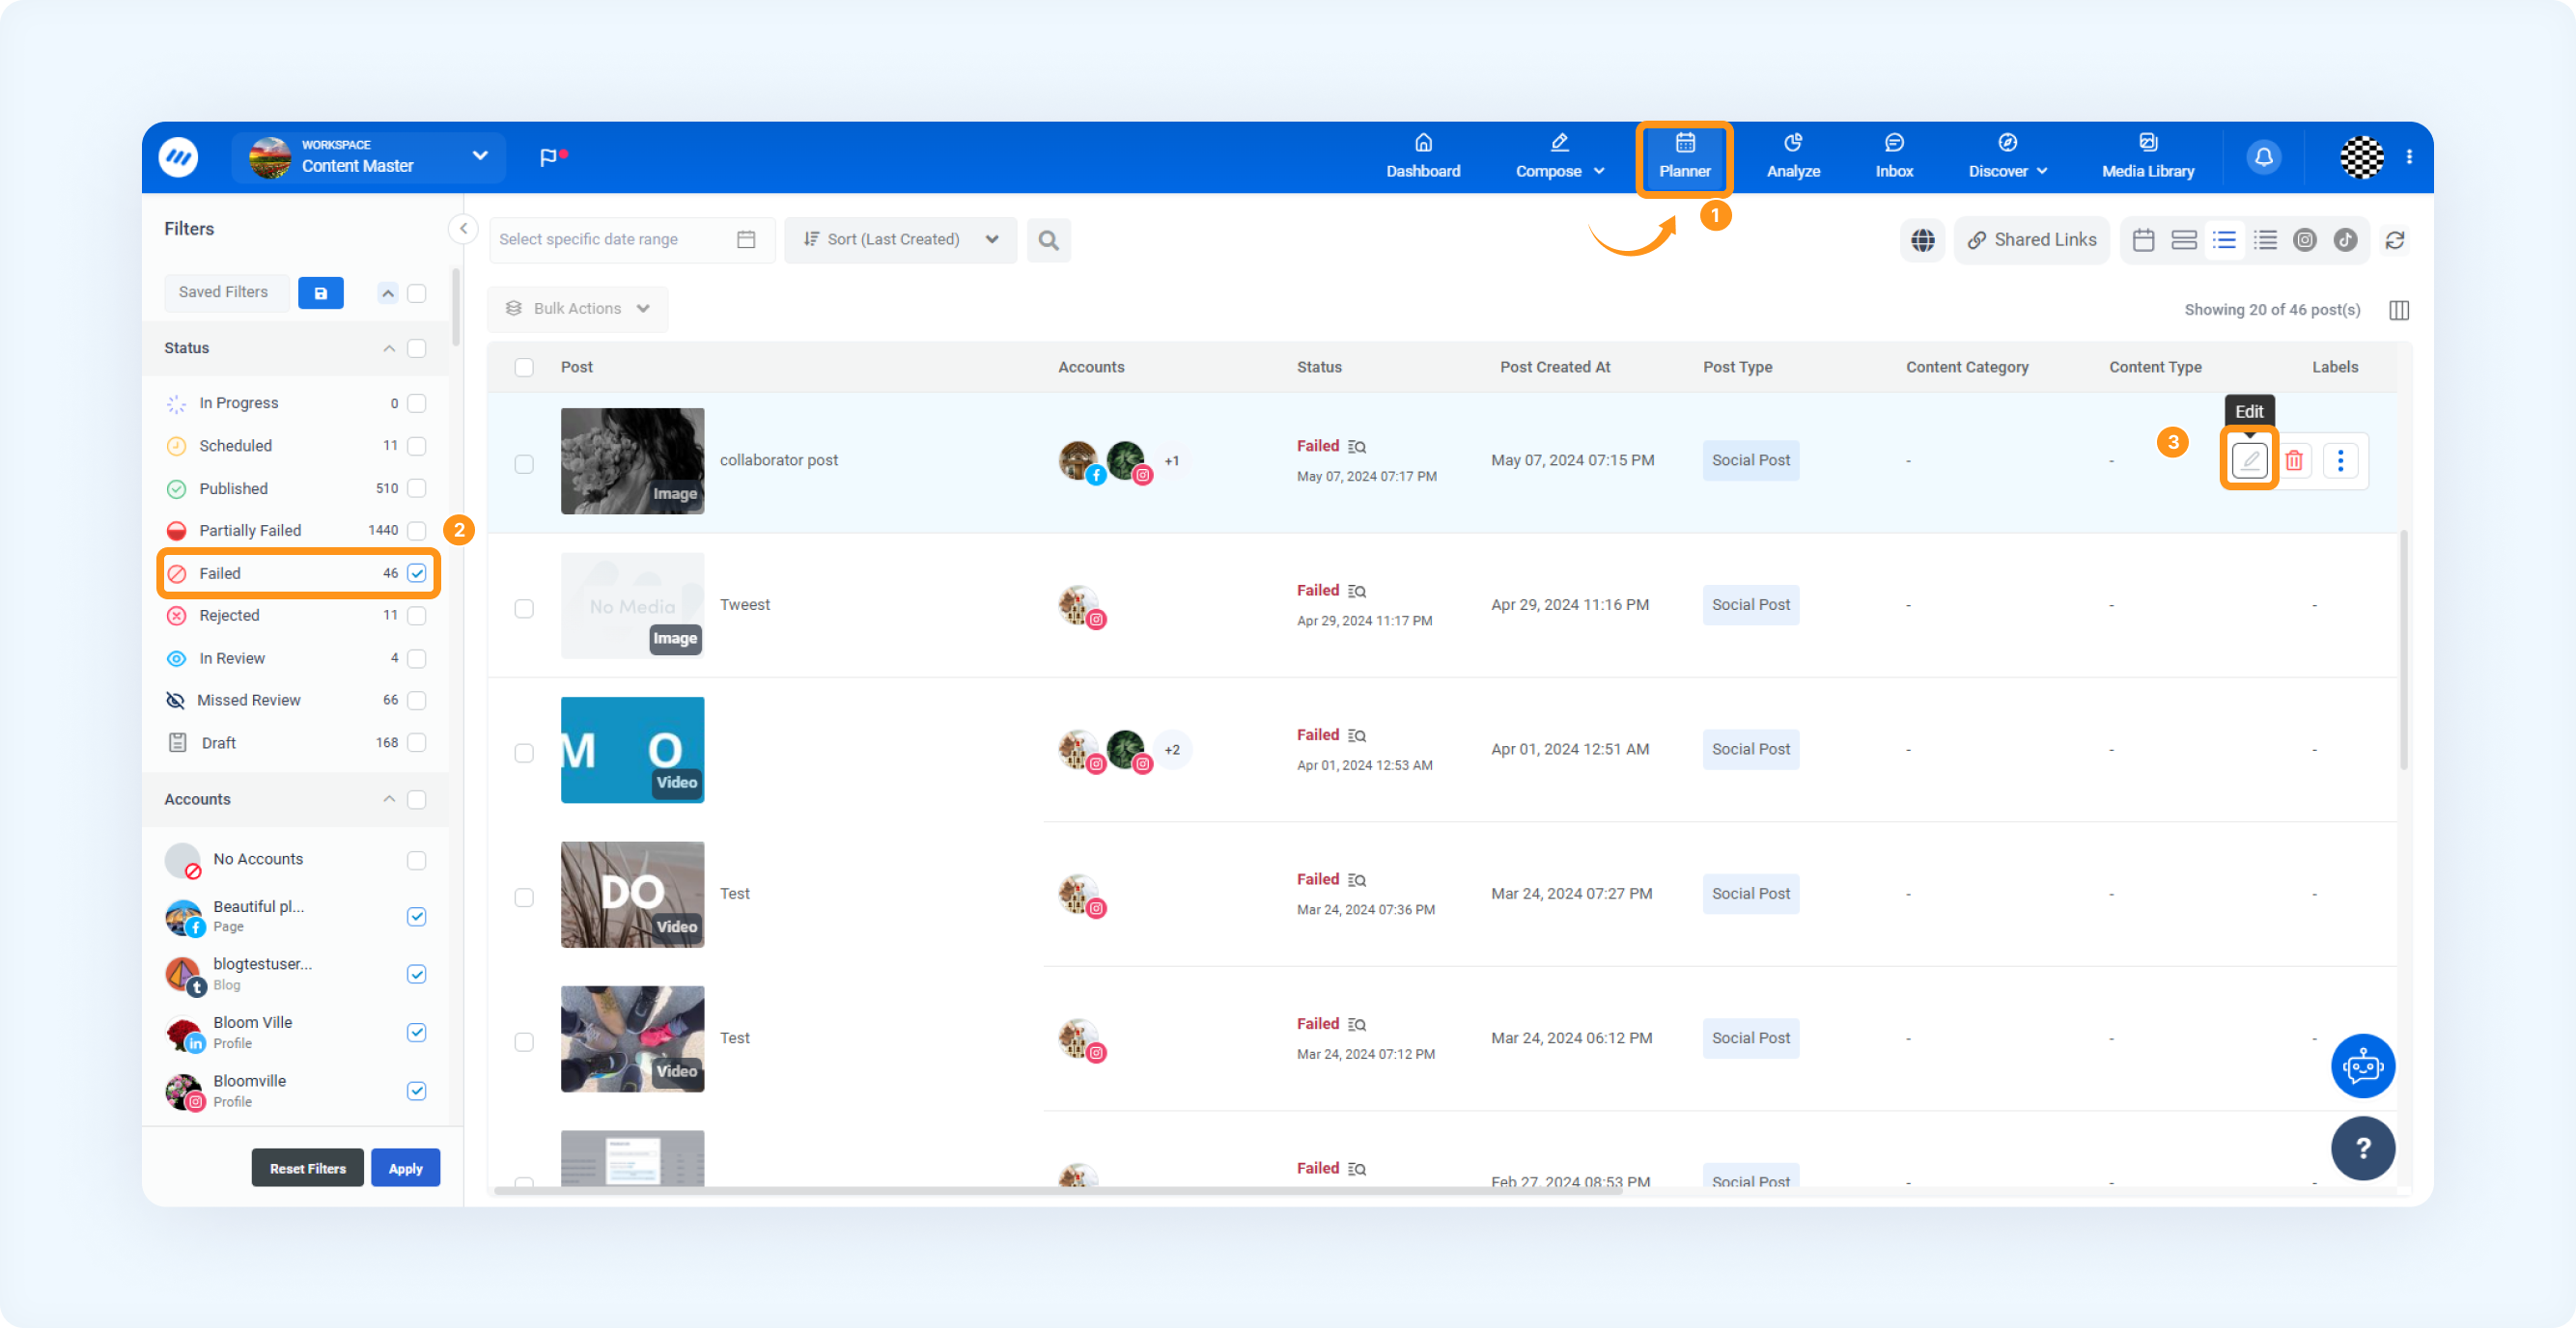This screenshot has height=1328, width=2576.
Task: Open the Bulk Actions dropdown
Action: 577,309
